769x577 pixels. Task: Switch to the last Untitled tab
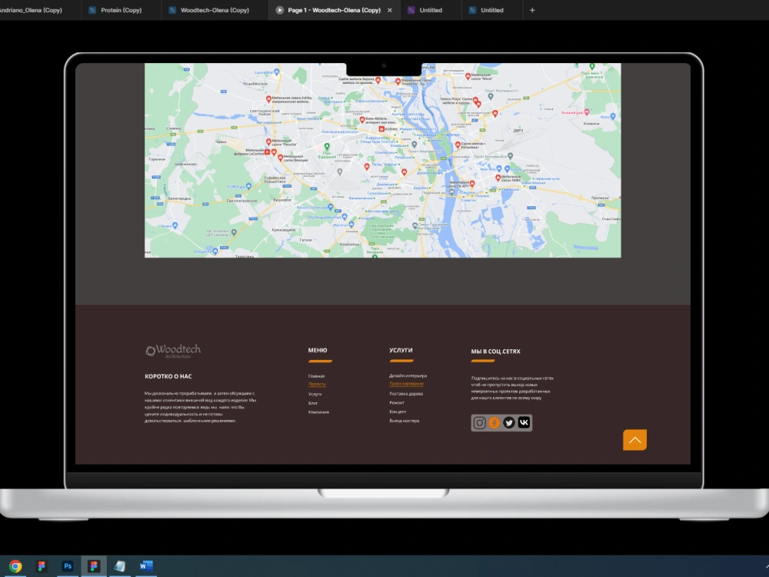tap(492, 10)
